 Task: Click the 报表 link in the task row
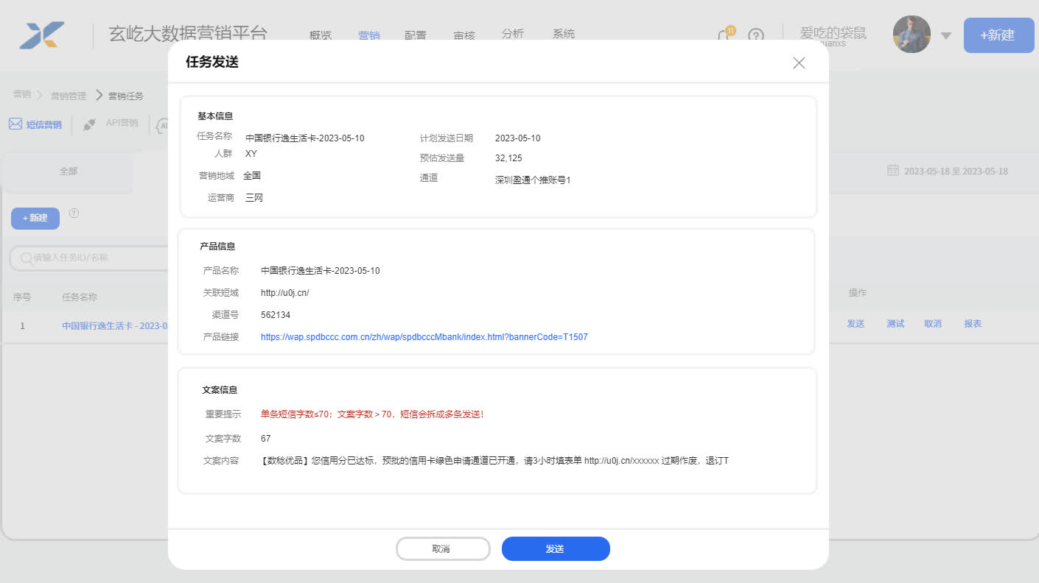(972, 324)
